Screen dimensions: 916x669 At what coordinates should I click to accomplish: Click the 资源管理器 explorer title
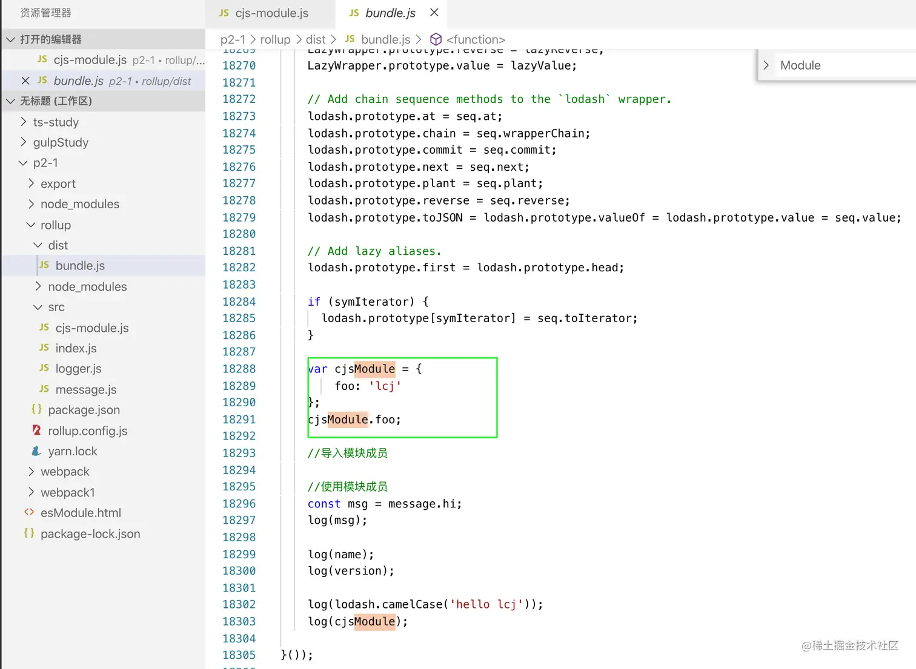click(45, 13)
